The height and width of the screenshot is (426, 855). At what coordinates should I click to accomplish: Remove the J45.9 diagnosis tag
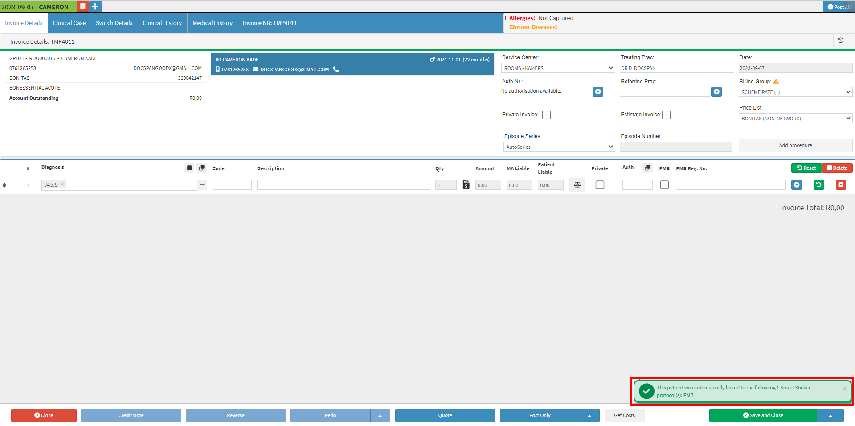click(62, 184)
